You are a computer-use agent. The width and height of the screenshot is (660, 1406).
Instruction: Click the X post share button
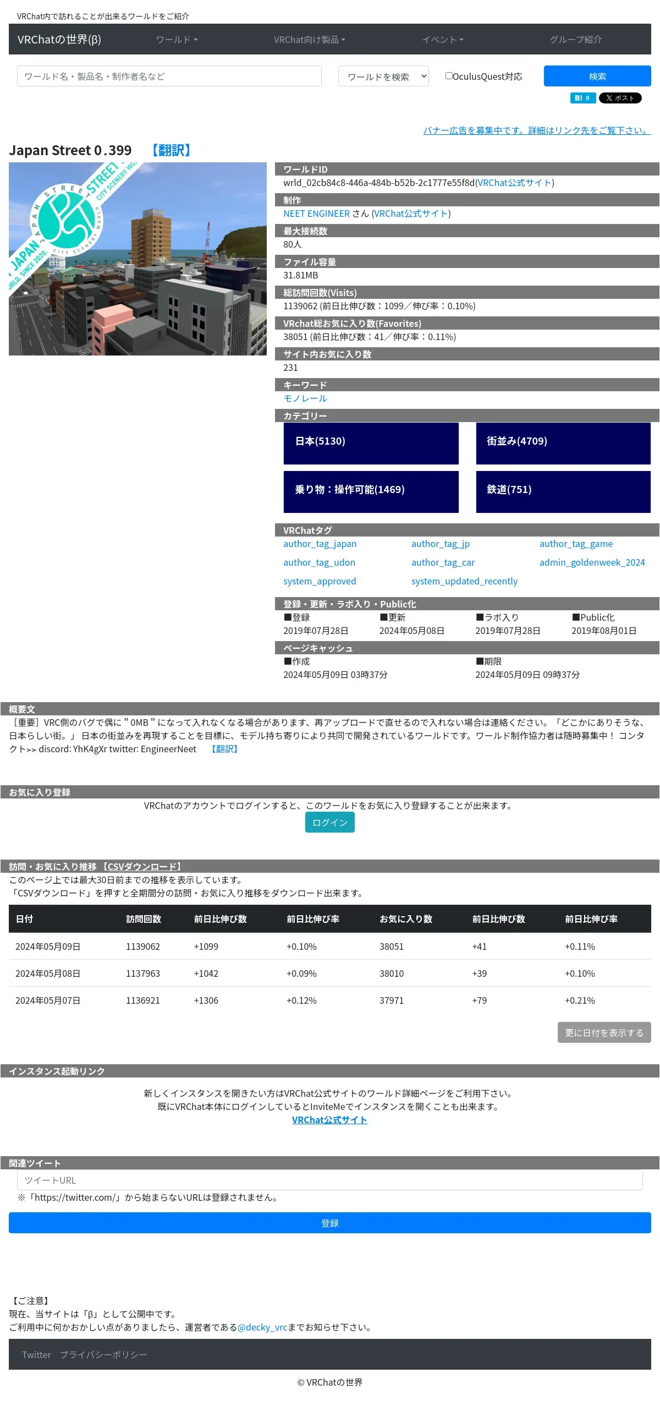pyautogui.click(x=620, y=98)
